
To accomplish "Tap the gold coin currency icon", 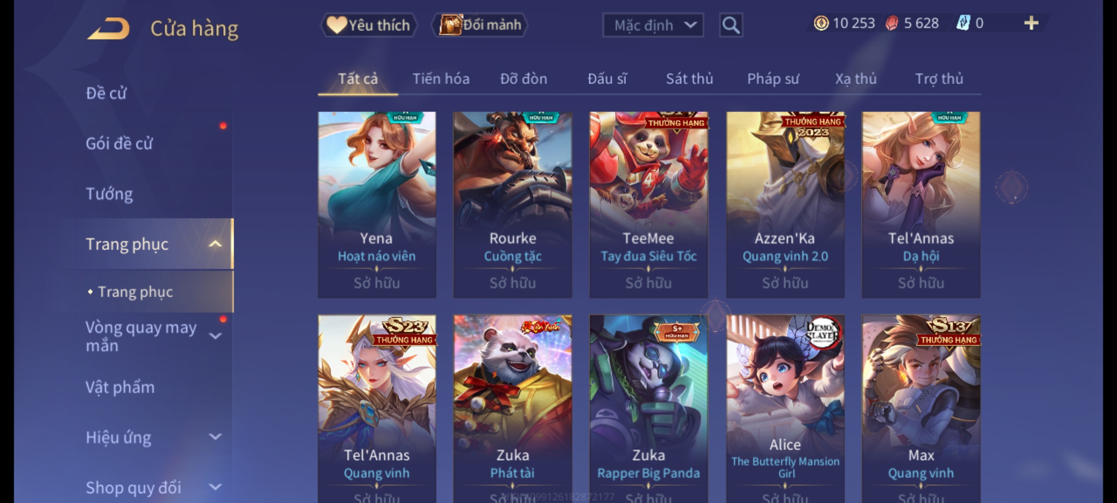I will [821, 23].
